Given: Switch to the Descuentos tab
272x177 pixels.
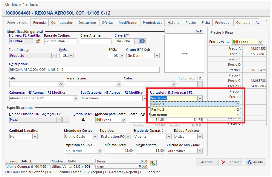Looking at the screenshot, I should coord(88,23).
